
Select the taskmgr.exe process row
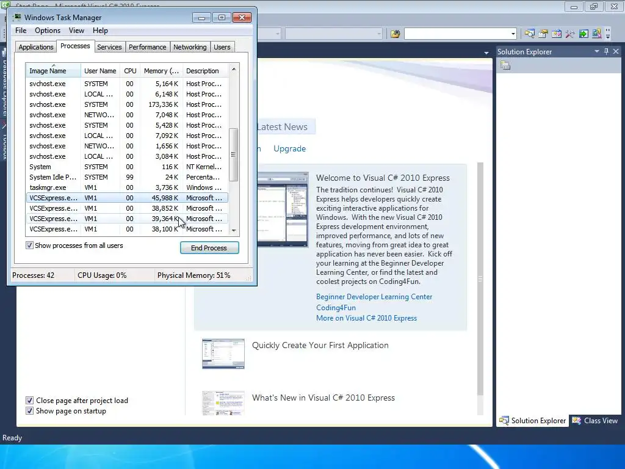127,187
